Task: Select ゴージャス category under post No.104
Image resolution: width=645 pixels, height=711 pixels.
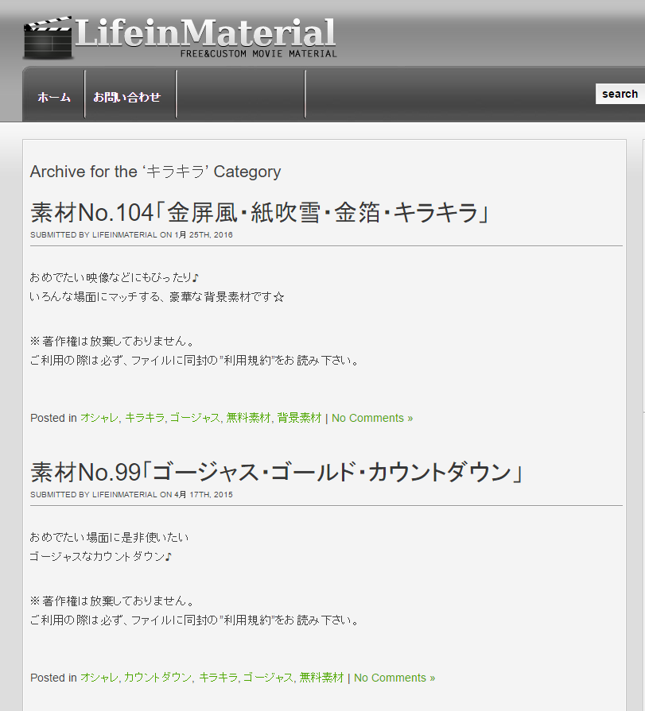Action: tap(194, 418)
